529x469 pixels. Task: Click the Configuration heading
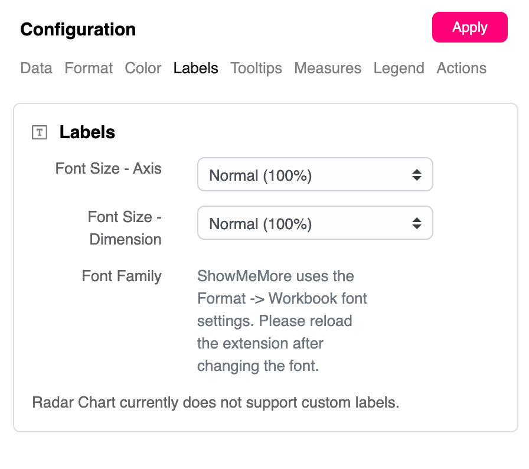(x=78, y=30)
